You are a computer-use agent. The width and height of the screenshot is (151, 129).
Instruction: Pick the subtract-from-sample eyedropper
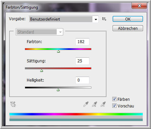103,104
